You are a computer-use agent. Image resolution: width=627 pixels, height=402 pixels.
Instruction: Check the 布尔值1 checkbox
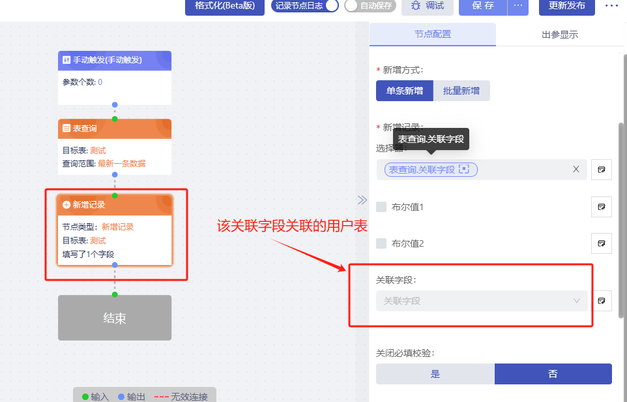tap(381, 207)
